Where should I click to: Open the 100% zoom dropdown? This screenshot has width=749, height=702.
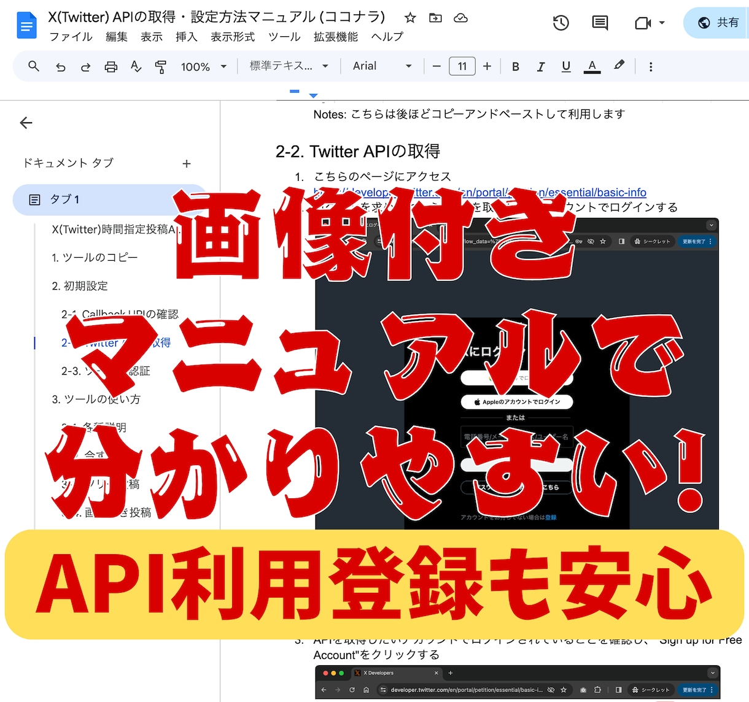tap(204, 66)
